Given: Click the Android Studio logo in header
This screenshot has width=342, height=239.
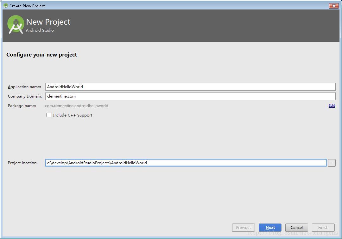Looking at the screenshot, I should point(16,25).
